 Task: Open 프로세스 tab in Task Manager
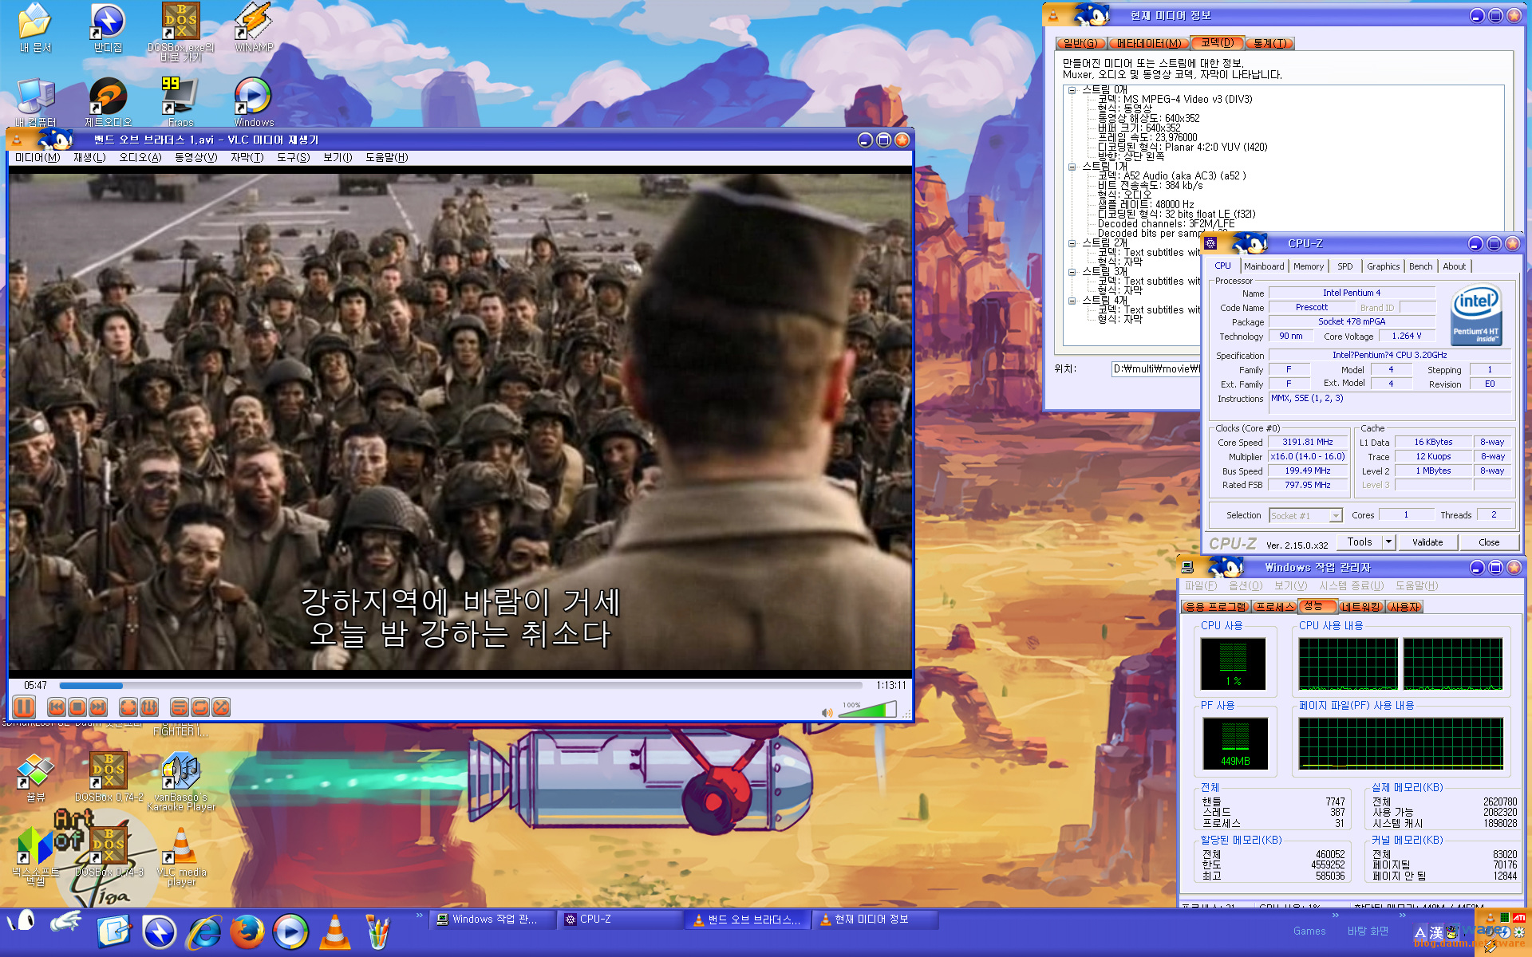pyautogui.click(x=1274, y=607)
